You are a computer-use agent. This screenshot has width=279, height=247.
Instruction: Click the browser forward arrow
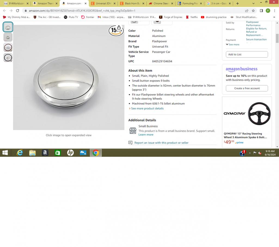tap(11, 11)
